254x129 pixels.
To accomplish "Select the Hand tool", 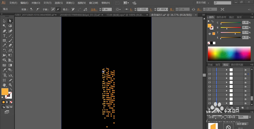I will point(4,85).
